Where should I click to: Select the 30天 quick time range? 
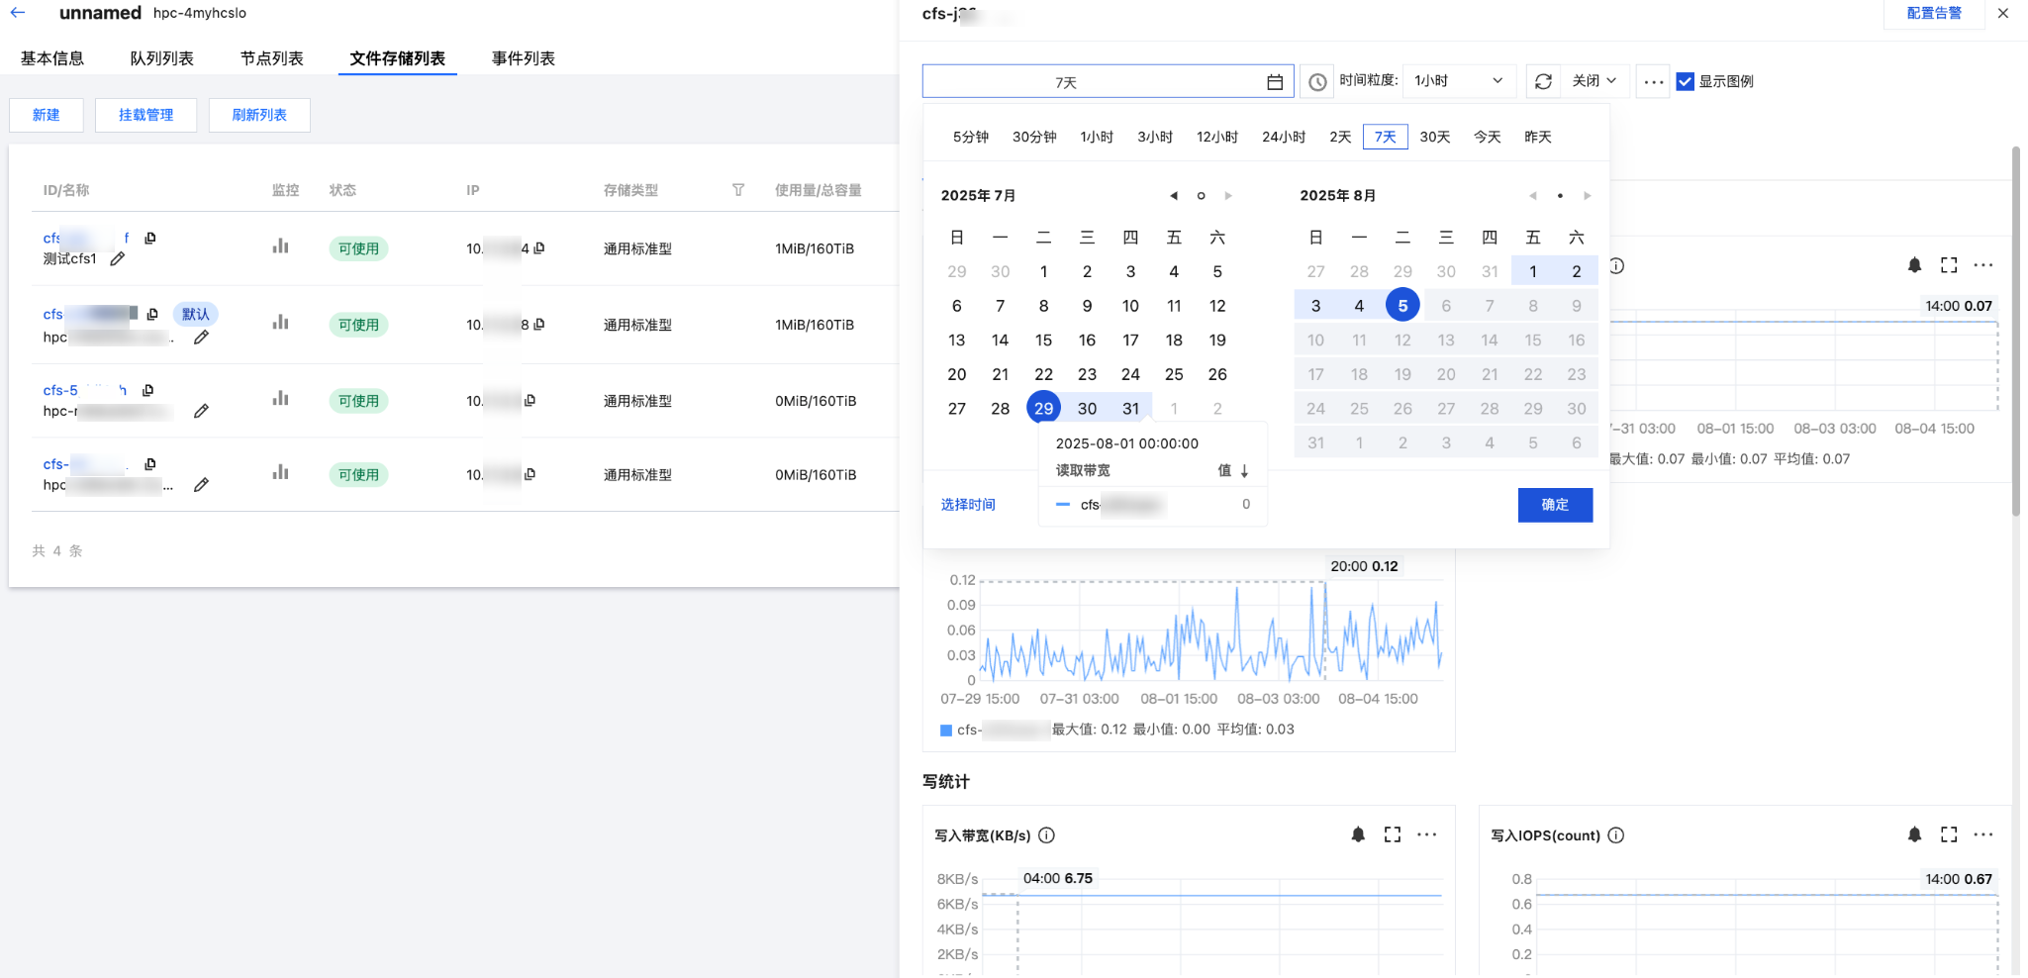1434,138
